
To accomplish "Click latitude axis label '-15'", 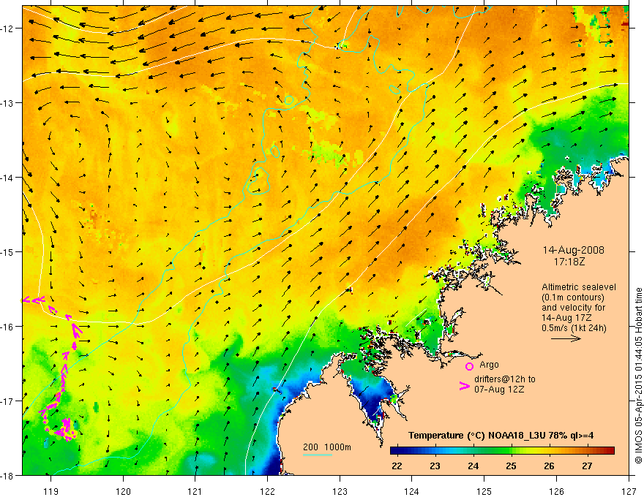I will click(8, 251).
